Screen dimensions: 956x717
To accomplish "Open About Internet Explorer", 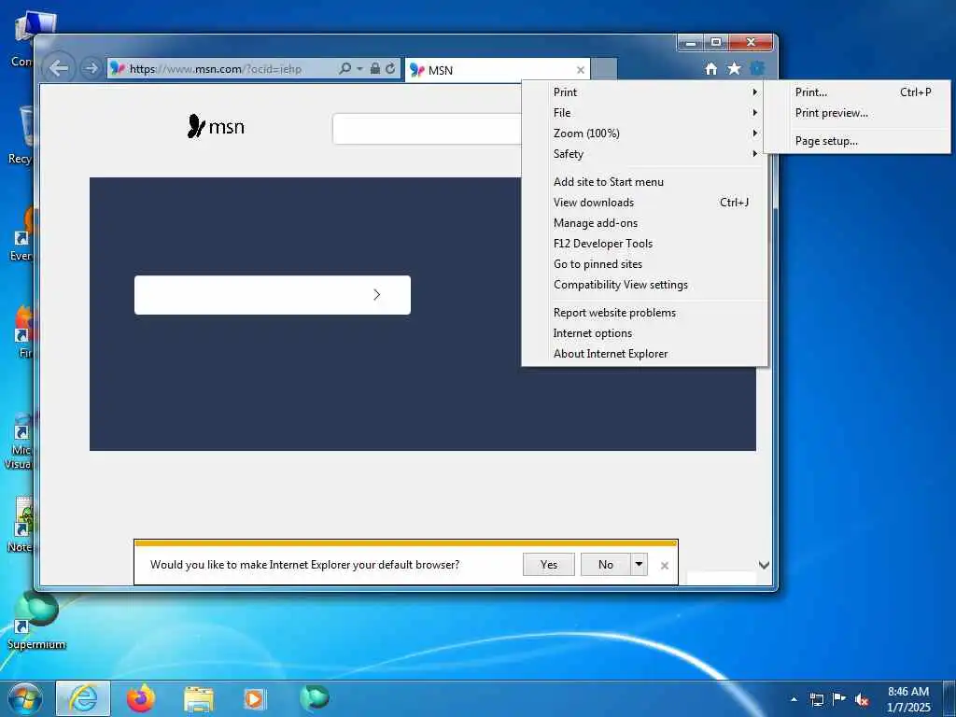I will 645,354.
